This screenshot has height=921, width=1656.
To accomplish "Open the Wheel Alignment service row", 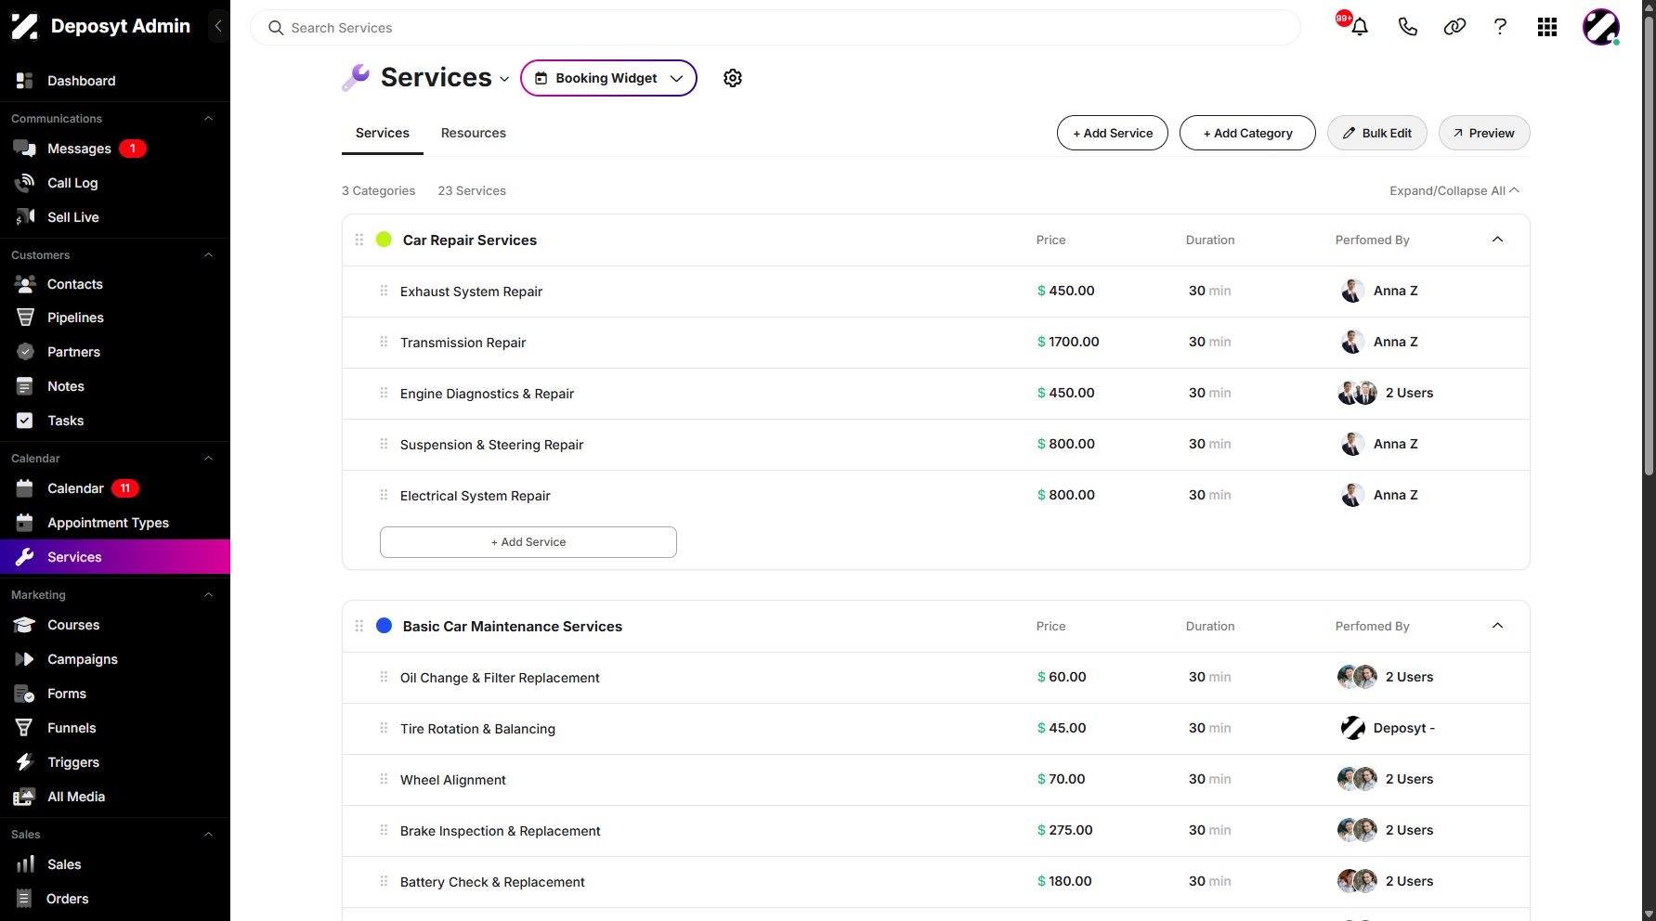I will click(936, 780).
